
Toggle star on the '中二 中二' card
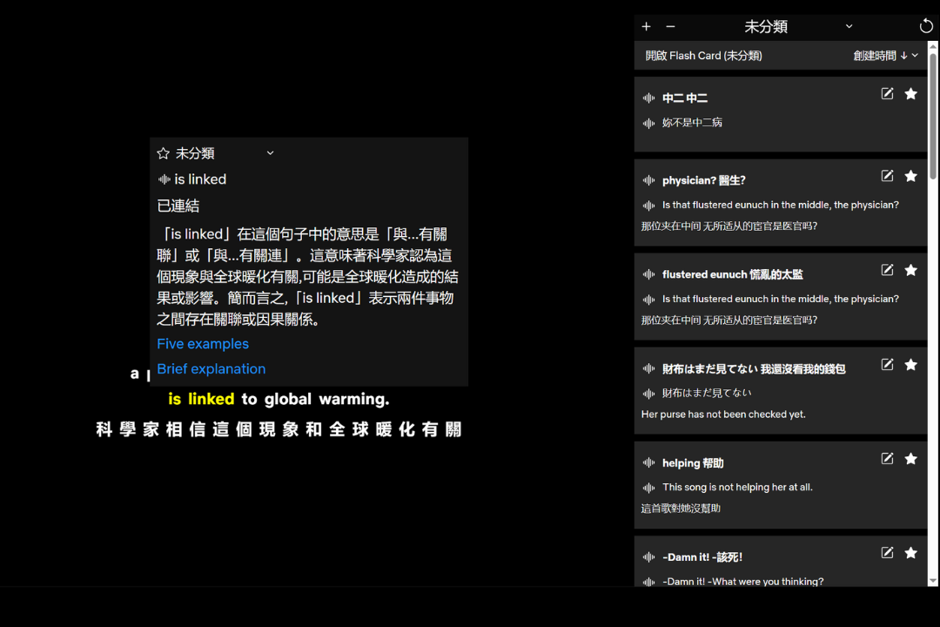(910, 94)
